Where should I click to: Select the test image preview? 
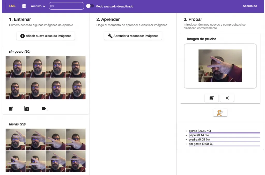point(220,66)
